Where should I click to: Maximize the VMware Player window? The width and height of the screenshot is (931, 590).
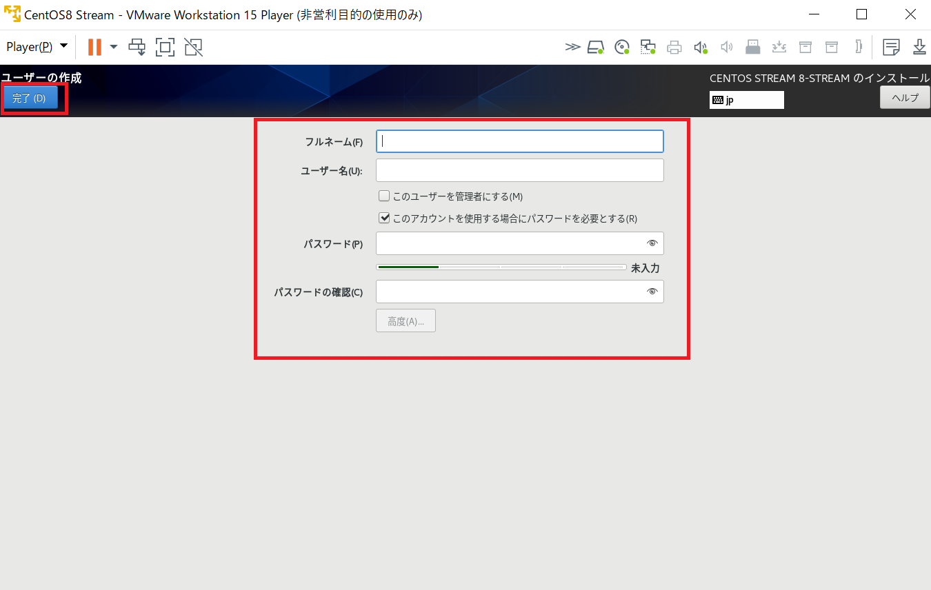pos(861,14)
